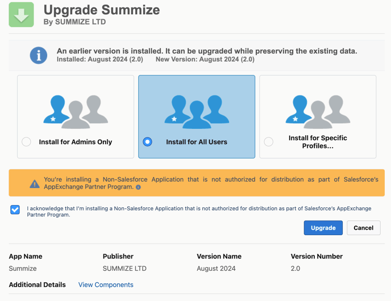Click the Install for Admins Only label text
The height and width of the screenshot is (301, 391).
(x=76, y=142)
